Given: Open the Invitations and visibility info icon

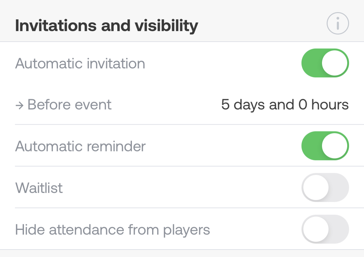Looking at the screenshot, I should click(338, 23).
